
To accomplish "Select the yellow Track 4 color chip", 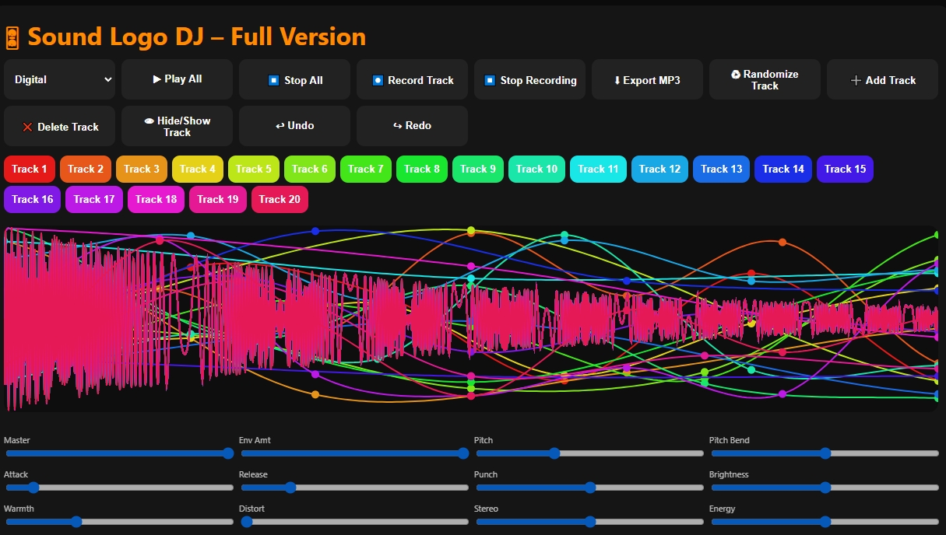I will (x=198, y=169).
